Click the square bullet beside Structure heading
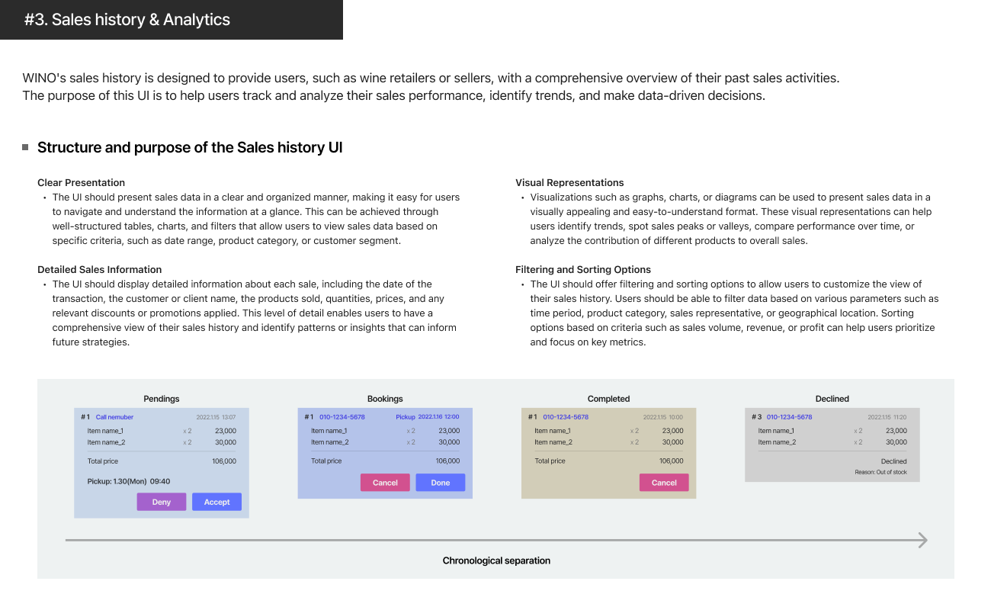The image size is (991, 610). [x=25, y=147]
